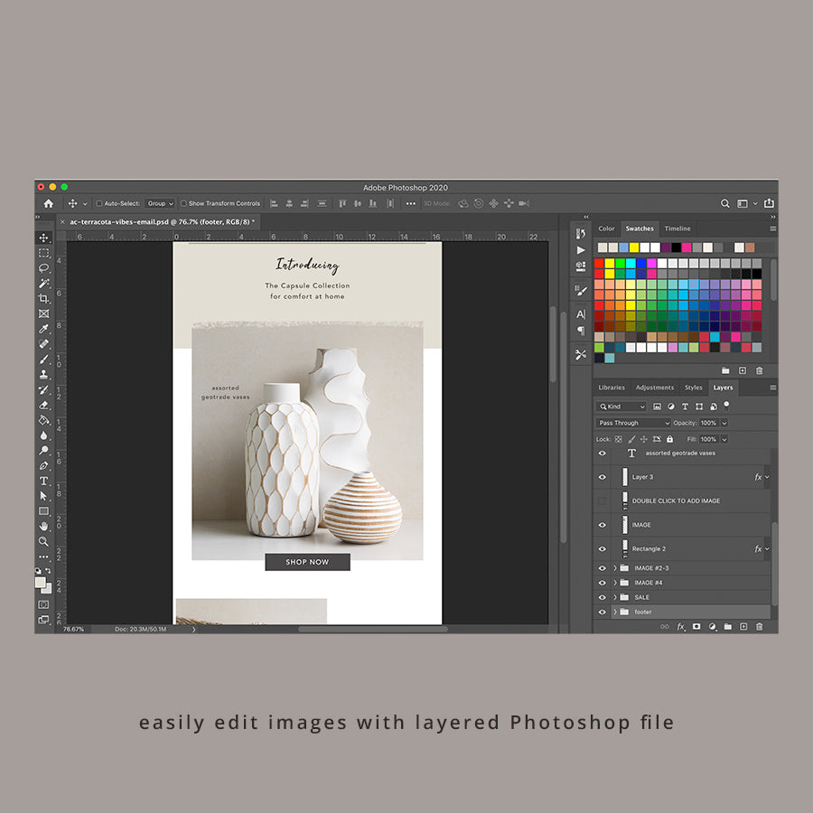Pick the Eyedropper tool
This screenshot has width=813, height=813.
pos(43,329)
